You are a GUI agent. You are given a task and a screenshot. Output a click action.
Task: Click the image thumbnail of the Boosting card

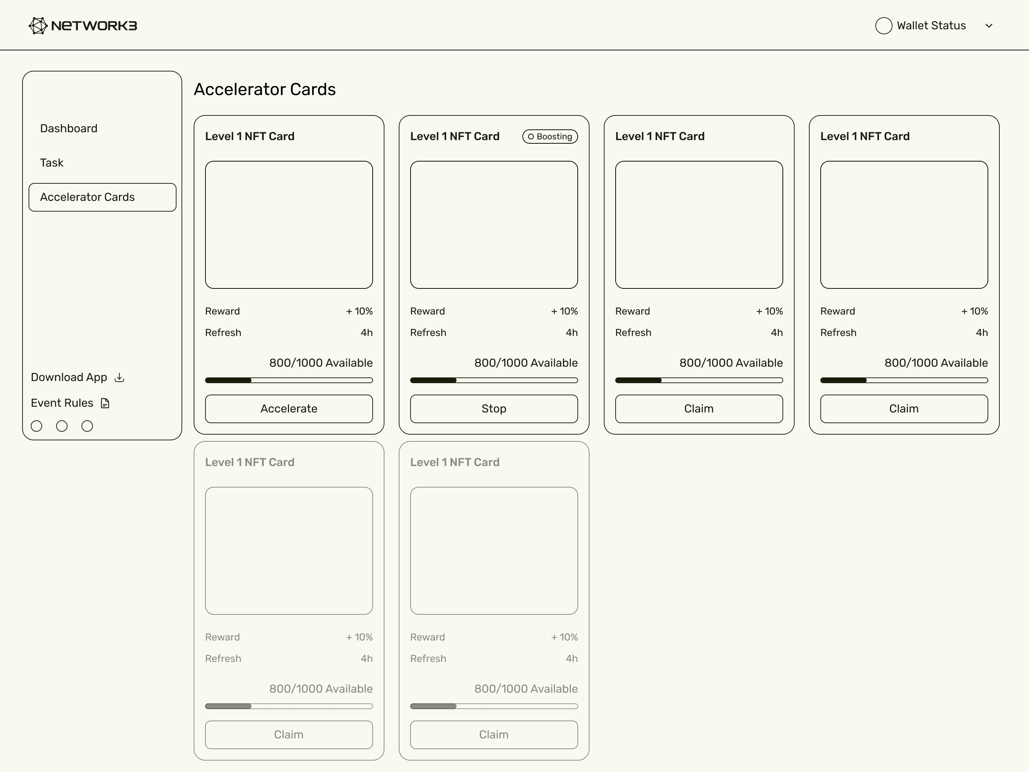point(493,225)
